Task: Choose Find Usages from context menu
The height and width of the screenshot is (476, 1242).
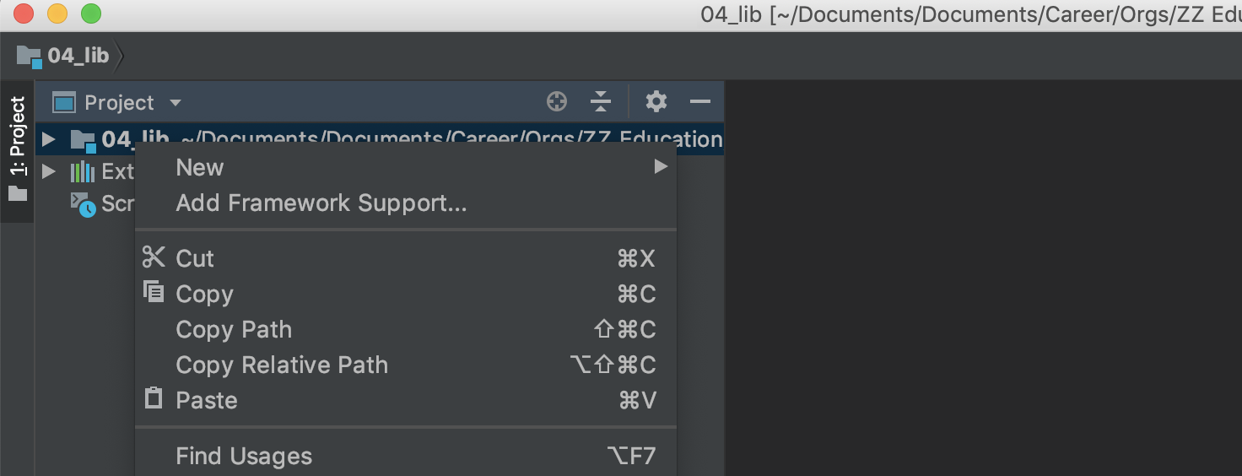Action: 406,456
